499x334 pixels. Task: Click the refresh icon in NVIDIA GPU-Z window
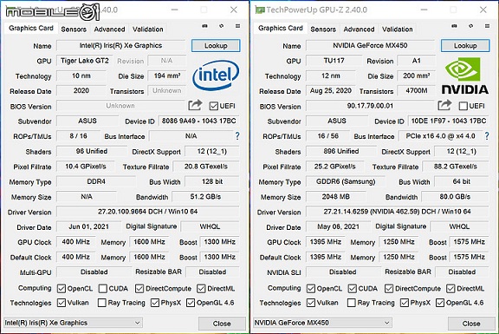[471, 26]
